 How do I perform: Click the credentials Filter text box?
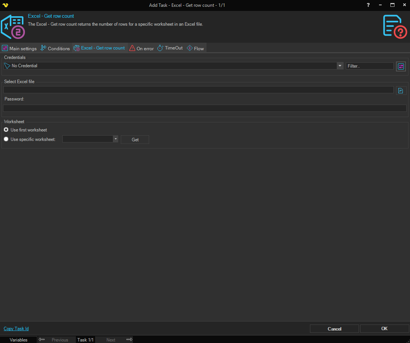coord(369,66)
